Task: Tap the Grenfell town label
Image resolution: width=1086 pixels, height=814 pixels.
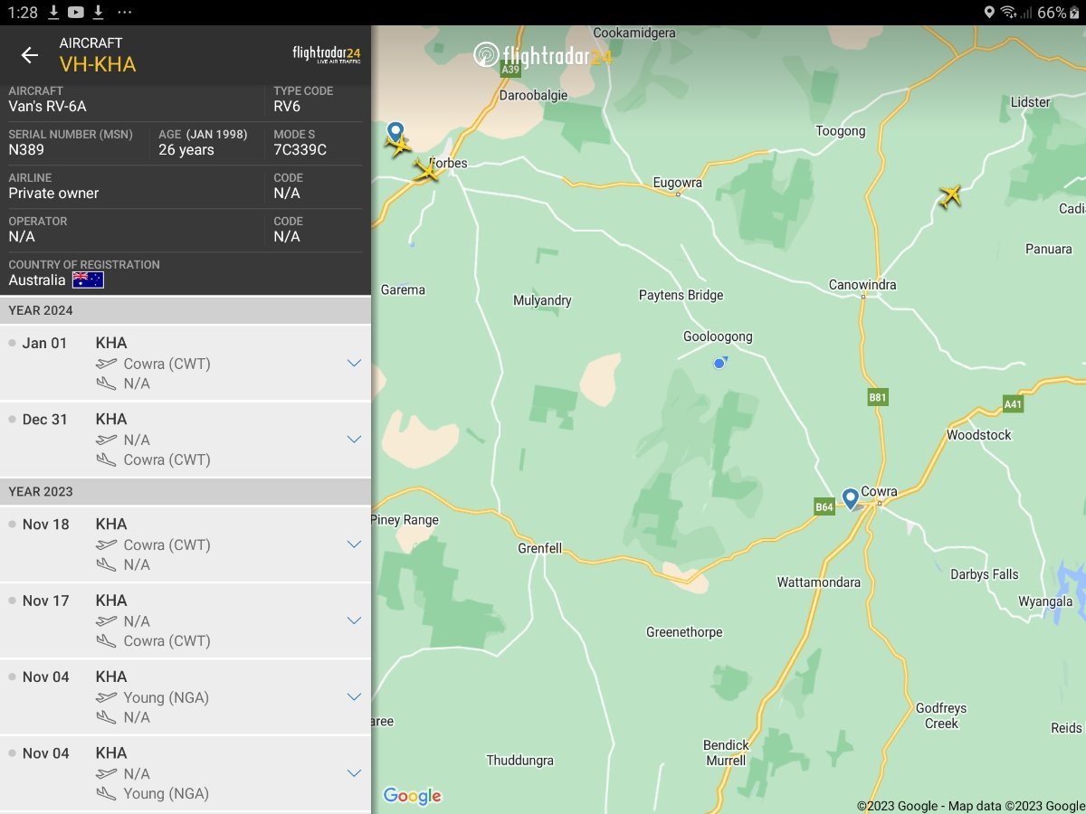Action: click(540, 548)
